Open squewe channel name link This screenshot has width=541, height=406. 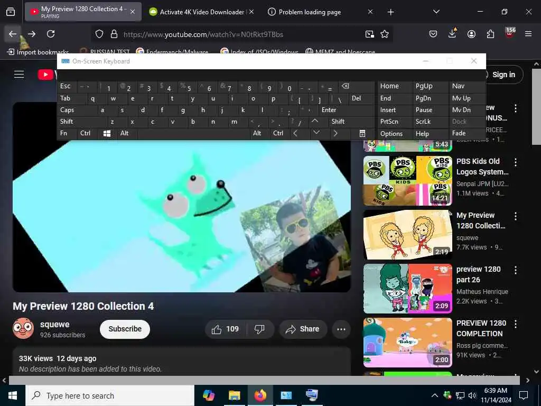click(55, 324)
